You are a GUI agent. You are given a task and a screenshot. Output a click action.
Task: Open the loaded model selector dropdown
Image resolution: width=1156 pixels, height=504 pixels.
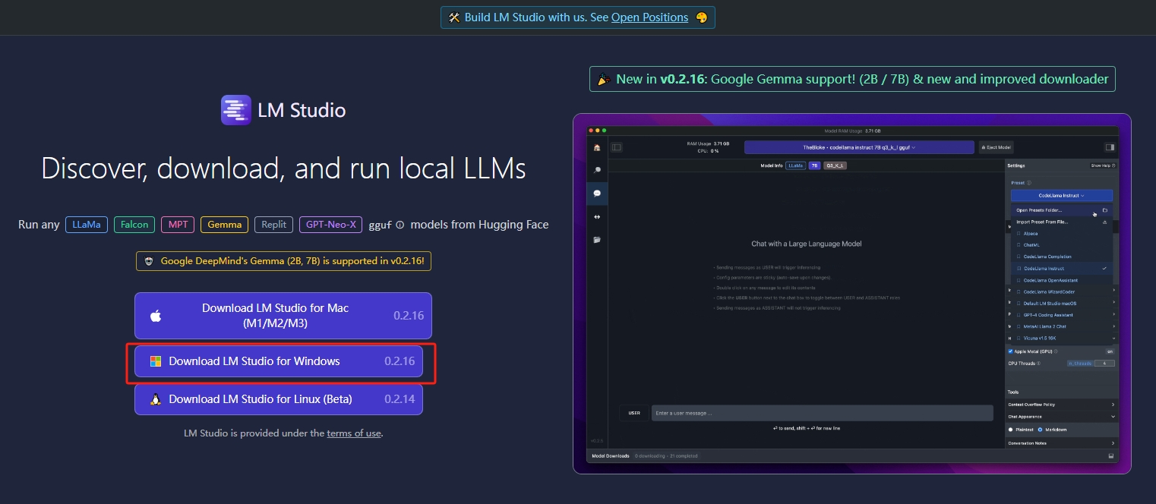859,147
